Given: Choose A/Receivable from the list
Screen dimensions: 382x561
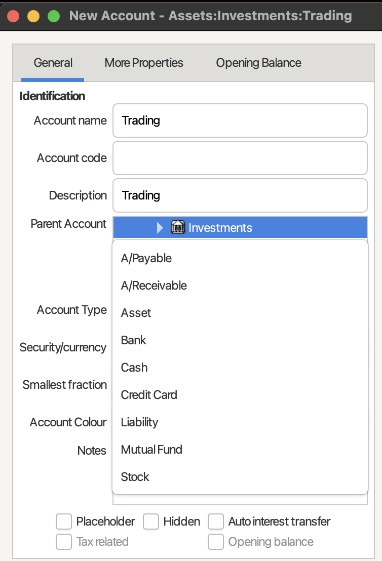Looking at the screenshot, I should point(240,286).
